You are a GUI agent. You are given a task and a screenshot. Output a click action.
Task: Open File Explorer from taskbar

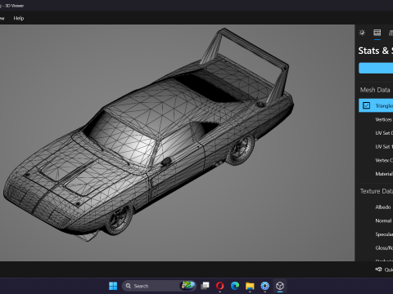tap(250, 286)
